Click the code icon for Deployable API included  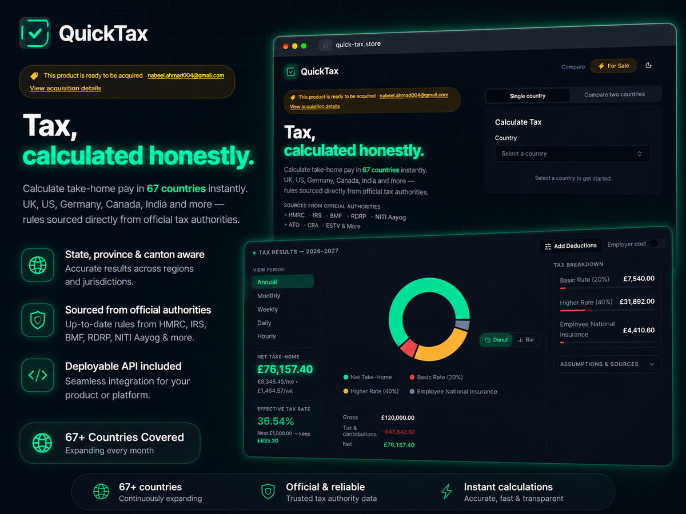(38, 376)
